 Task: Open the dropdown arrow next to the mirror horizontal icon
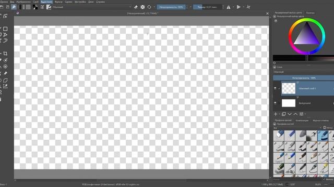click(x=233, y=7)
